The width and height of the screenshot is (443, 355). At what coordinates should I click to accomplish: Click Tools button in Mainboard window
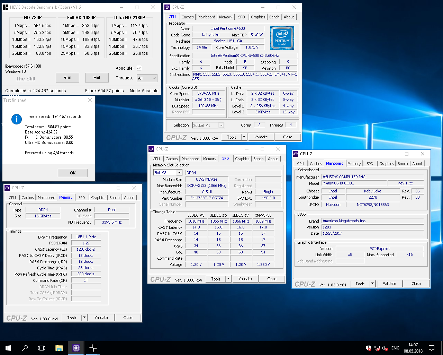coord(360,284)
